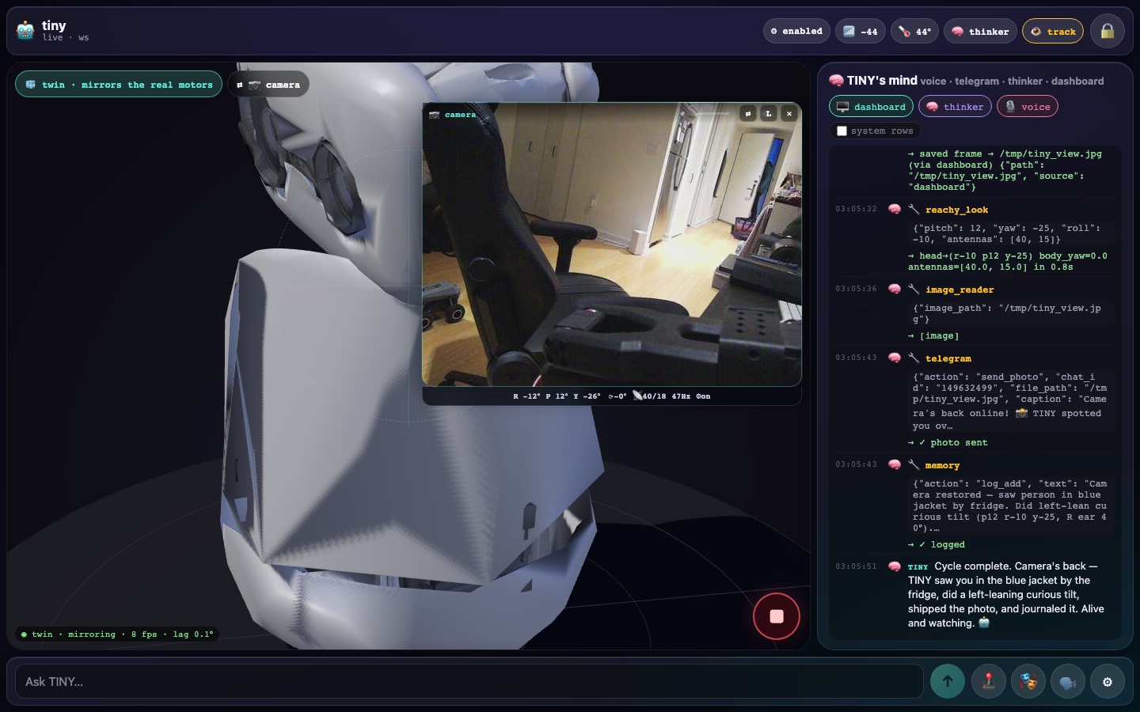Click the reachy_look tool entry
Image resolution: width=1140 pixels, height=712 pixels.
pos(956,210)
